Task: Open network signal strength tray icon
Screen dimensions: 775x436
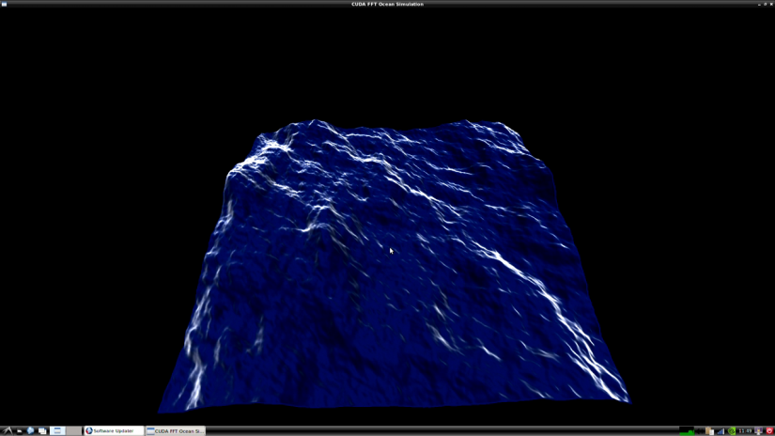Action: pyautogui.click(x=721, y=431)
